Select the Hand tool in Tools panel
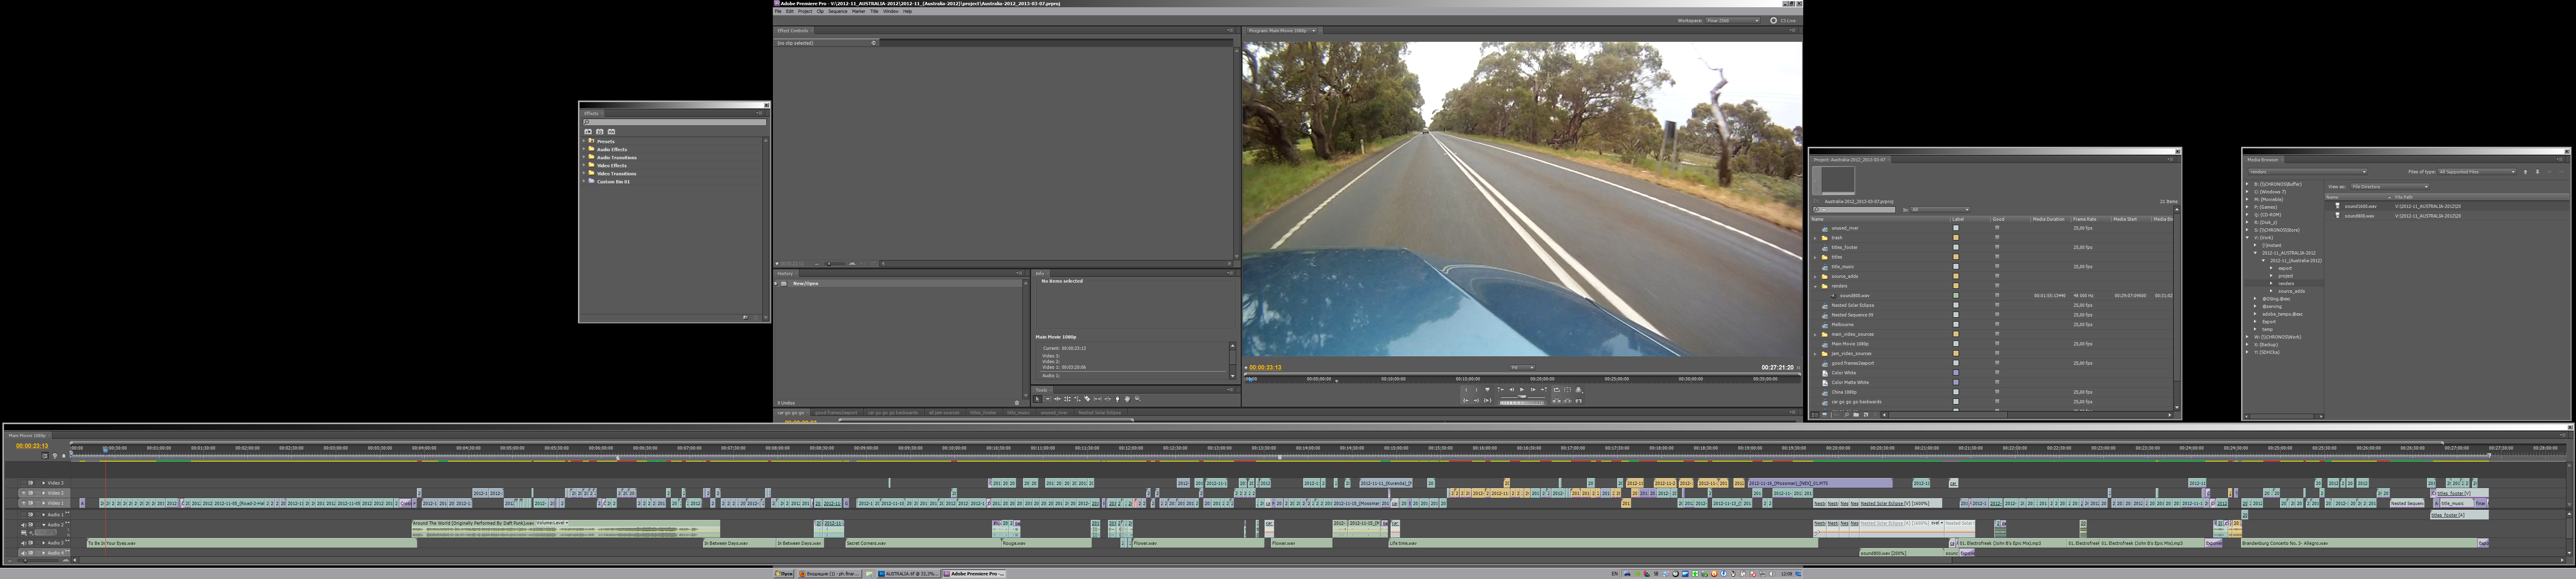The image size is (2576, 579). point(1127,399)
